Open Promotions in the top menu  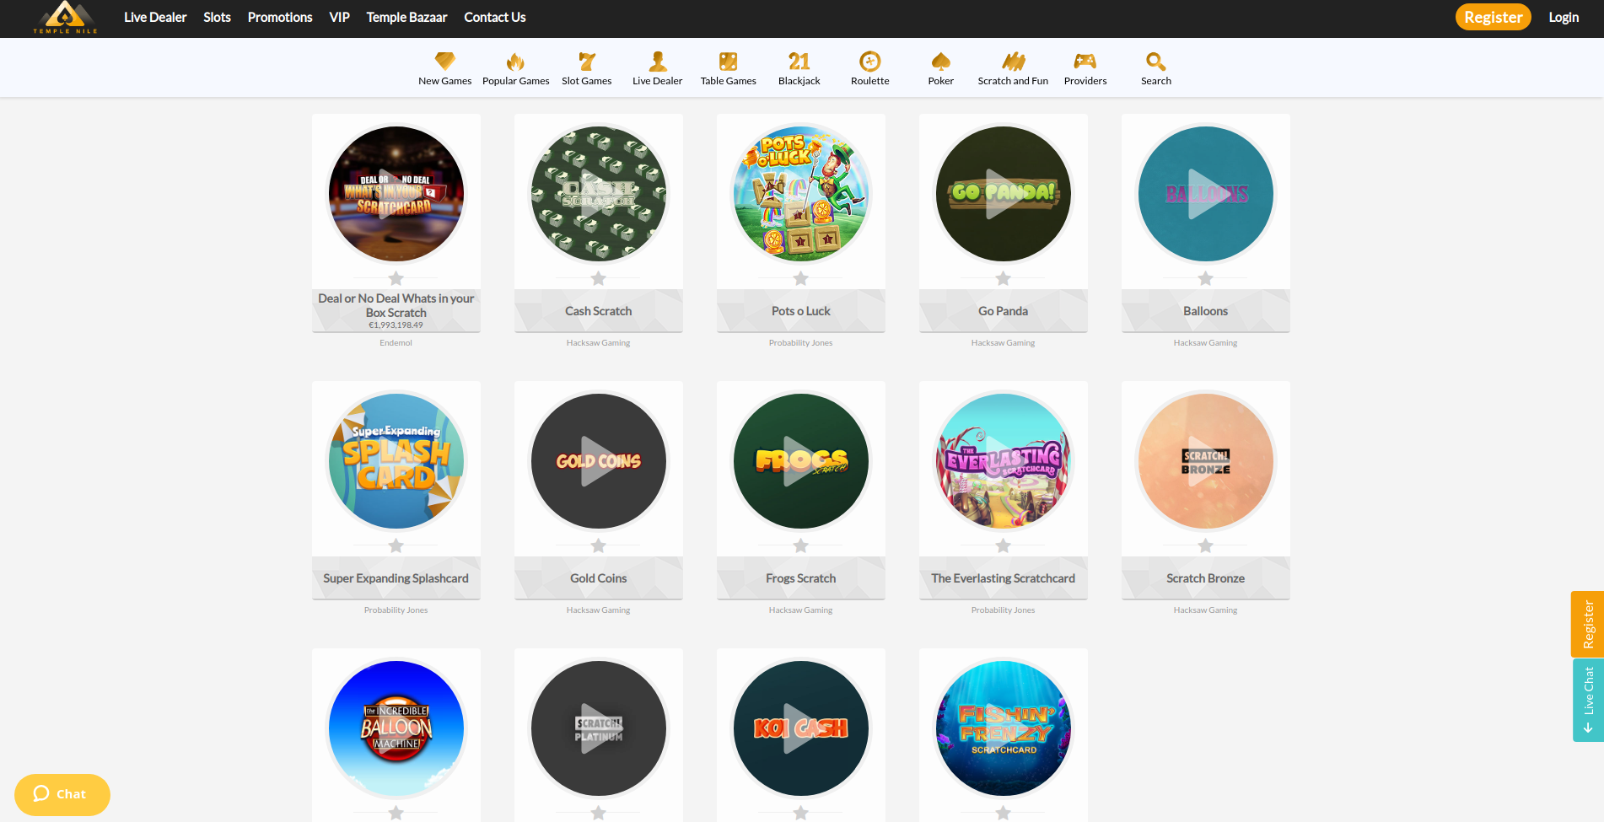pyautogui.click(x=280, y=18)
